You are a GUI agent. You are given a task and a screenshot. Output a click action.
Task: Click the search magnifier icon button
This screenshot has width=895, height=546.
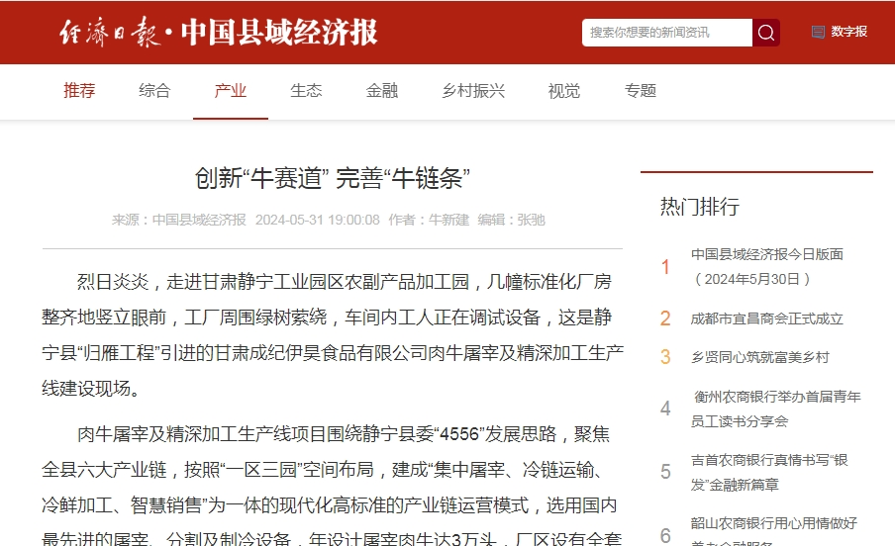(x=766, y=33)
